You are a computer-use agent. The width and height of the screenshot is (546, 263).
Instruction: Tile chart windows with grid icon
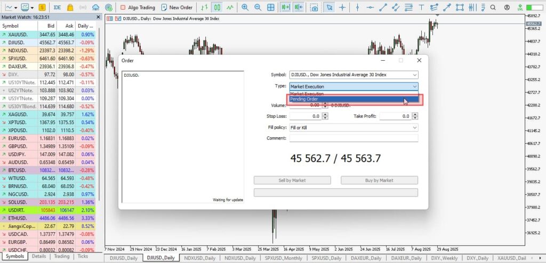pos(270,7)
